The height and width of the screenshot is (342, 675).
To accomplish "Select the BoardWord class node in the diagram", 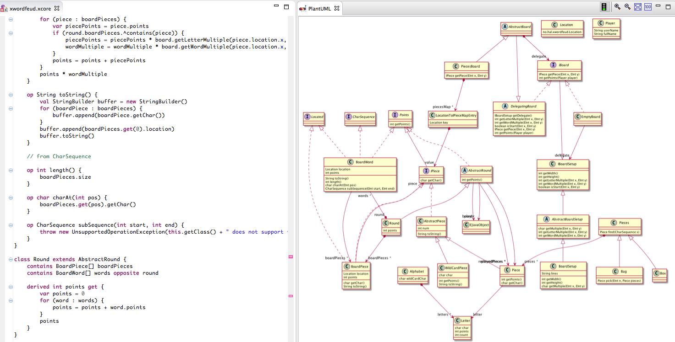I will tap(361, 175).
